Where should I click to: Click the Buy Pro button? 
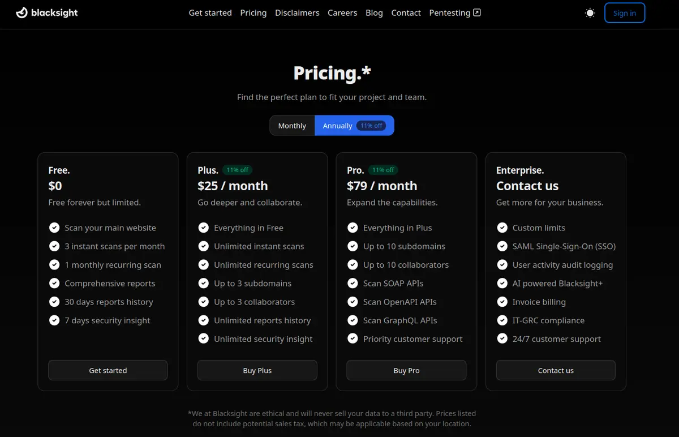point(406,370)
